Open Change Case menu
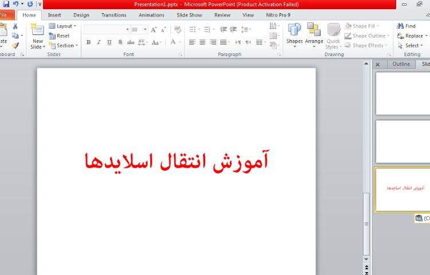430x275 pixels. click(x=157, y=42)
